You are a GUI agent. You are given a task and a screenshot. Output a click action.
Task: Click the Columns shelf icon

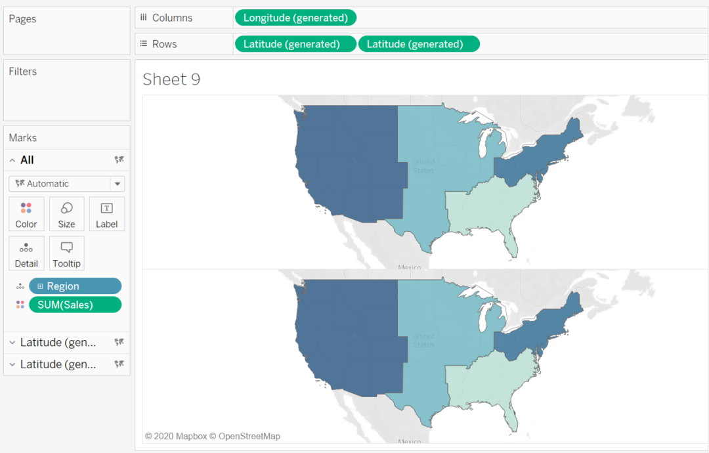click(143, 18)
